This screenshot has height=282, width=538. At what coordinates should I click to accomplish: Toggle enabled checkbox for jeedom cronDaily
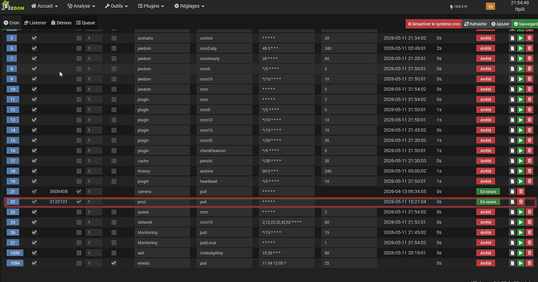pyautogui.click(x=34, y=48)
